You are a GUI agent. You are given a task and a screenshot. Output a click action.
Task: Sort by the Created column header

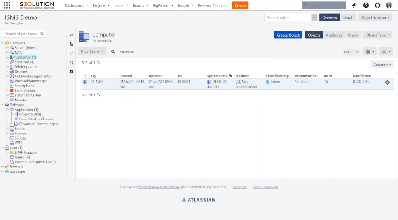point(126,76)
